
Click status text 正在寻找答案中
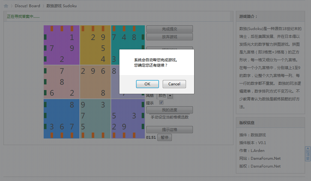tap(23, 17)
